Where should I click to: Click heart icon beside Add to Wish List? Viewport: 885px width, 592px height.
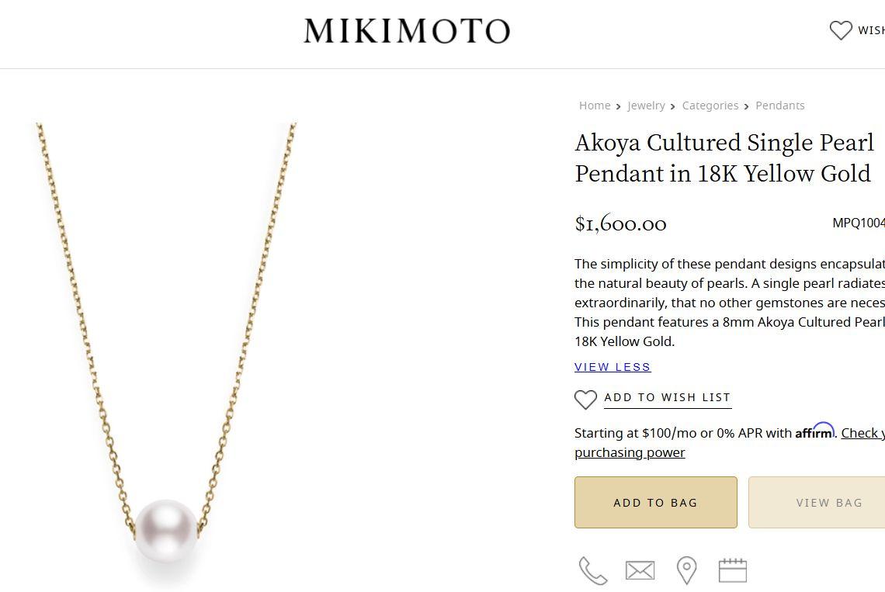click(x=585, y=399)
